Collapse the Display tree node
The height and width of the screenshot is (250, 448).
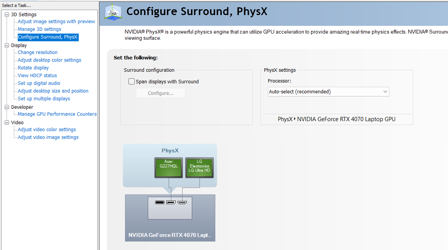7,45
